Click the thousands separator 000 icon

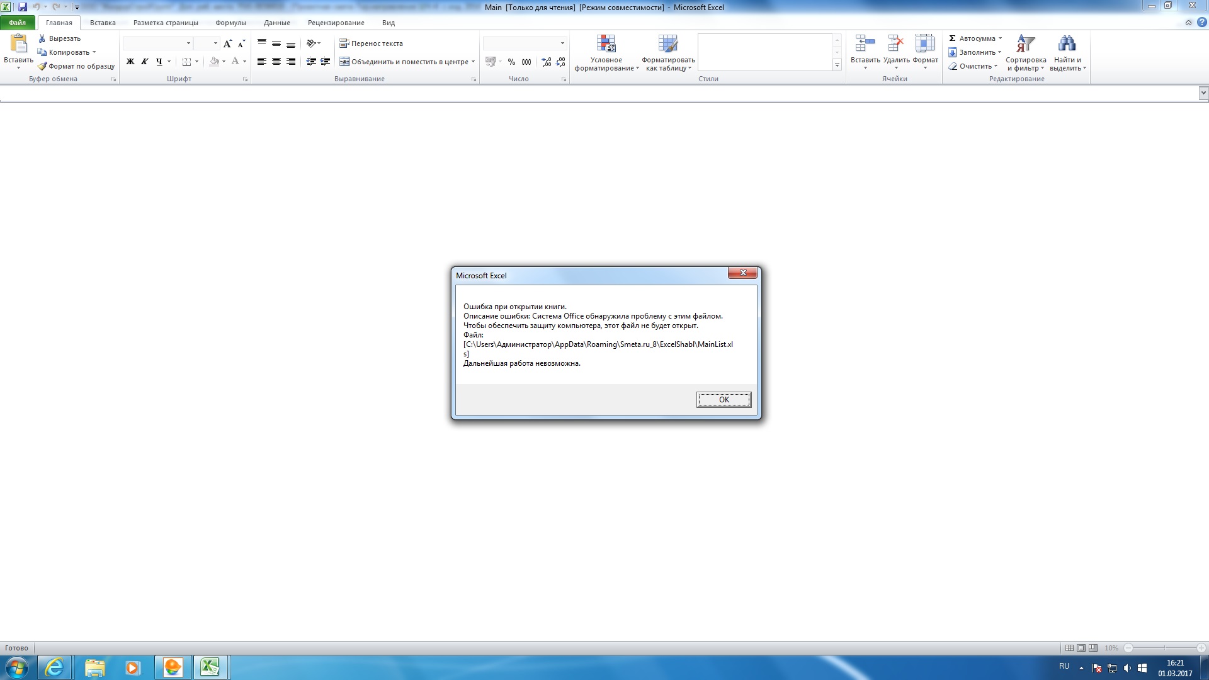click(x=526, y=61)
